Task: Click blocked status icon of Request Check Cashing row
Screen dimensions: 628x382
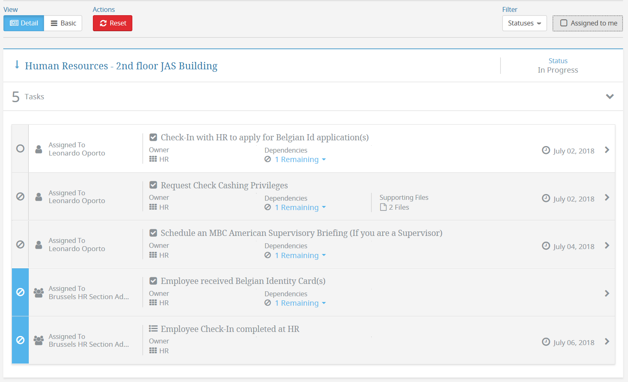Action: [20, 197]
